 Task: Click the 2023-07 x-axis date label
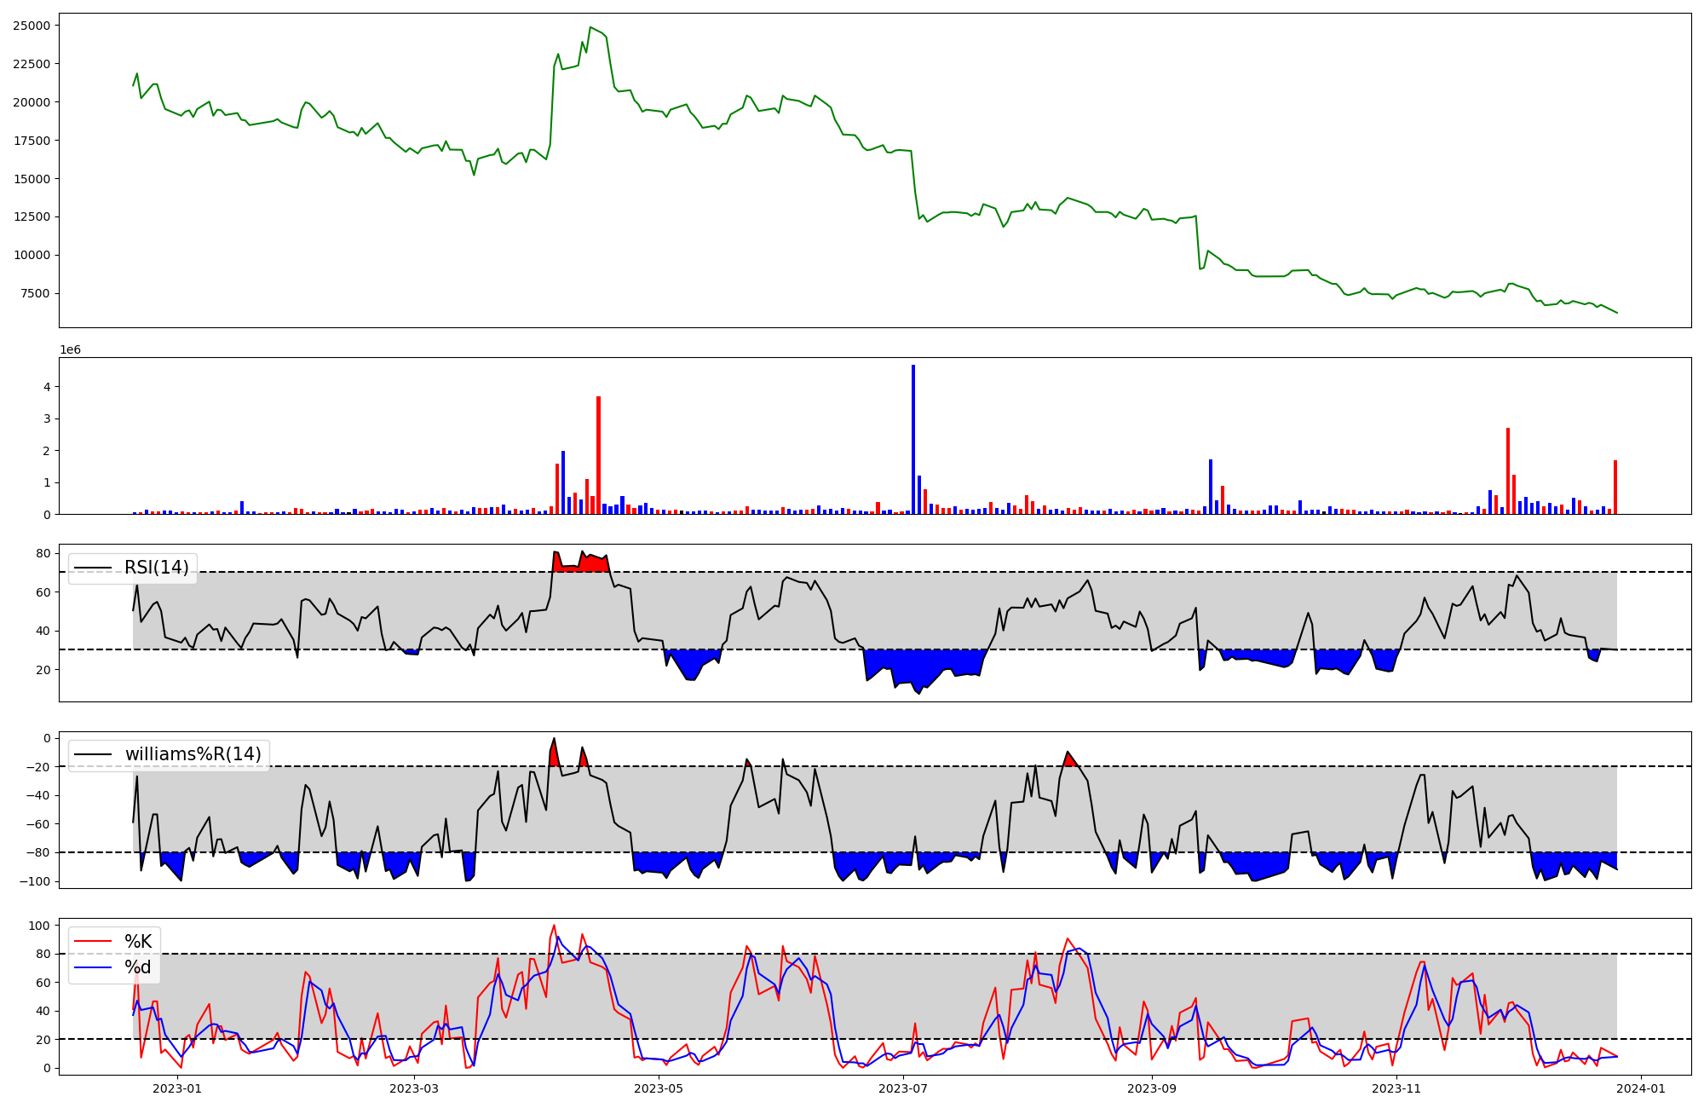902,1088
